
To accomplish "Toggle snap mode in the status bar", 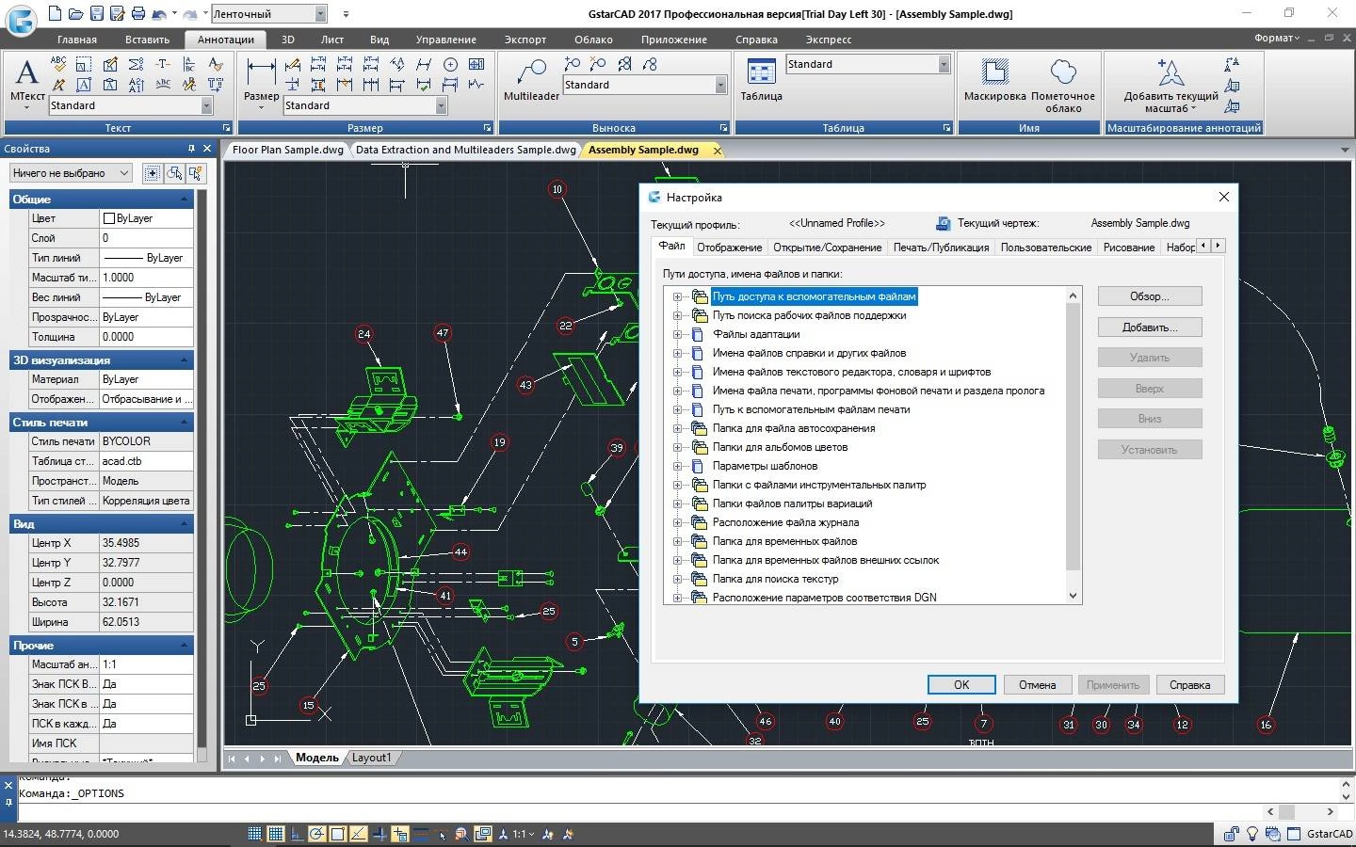I will pyautogui.click(x=255, y=834).
